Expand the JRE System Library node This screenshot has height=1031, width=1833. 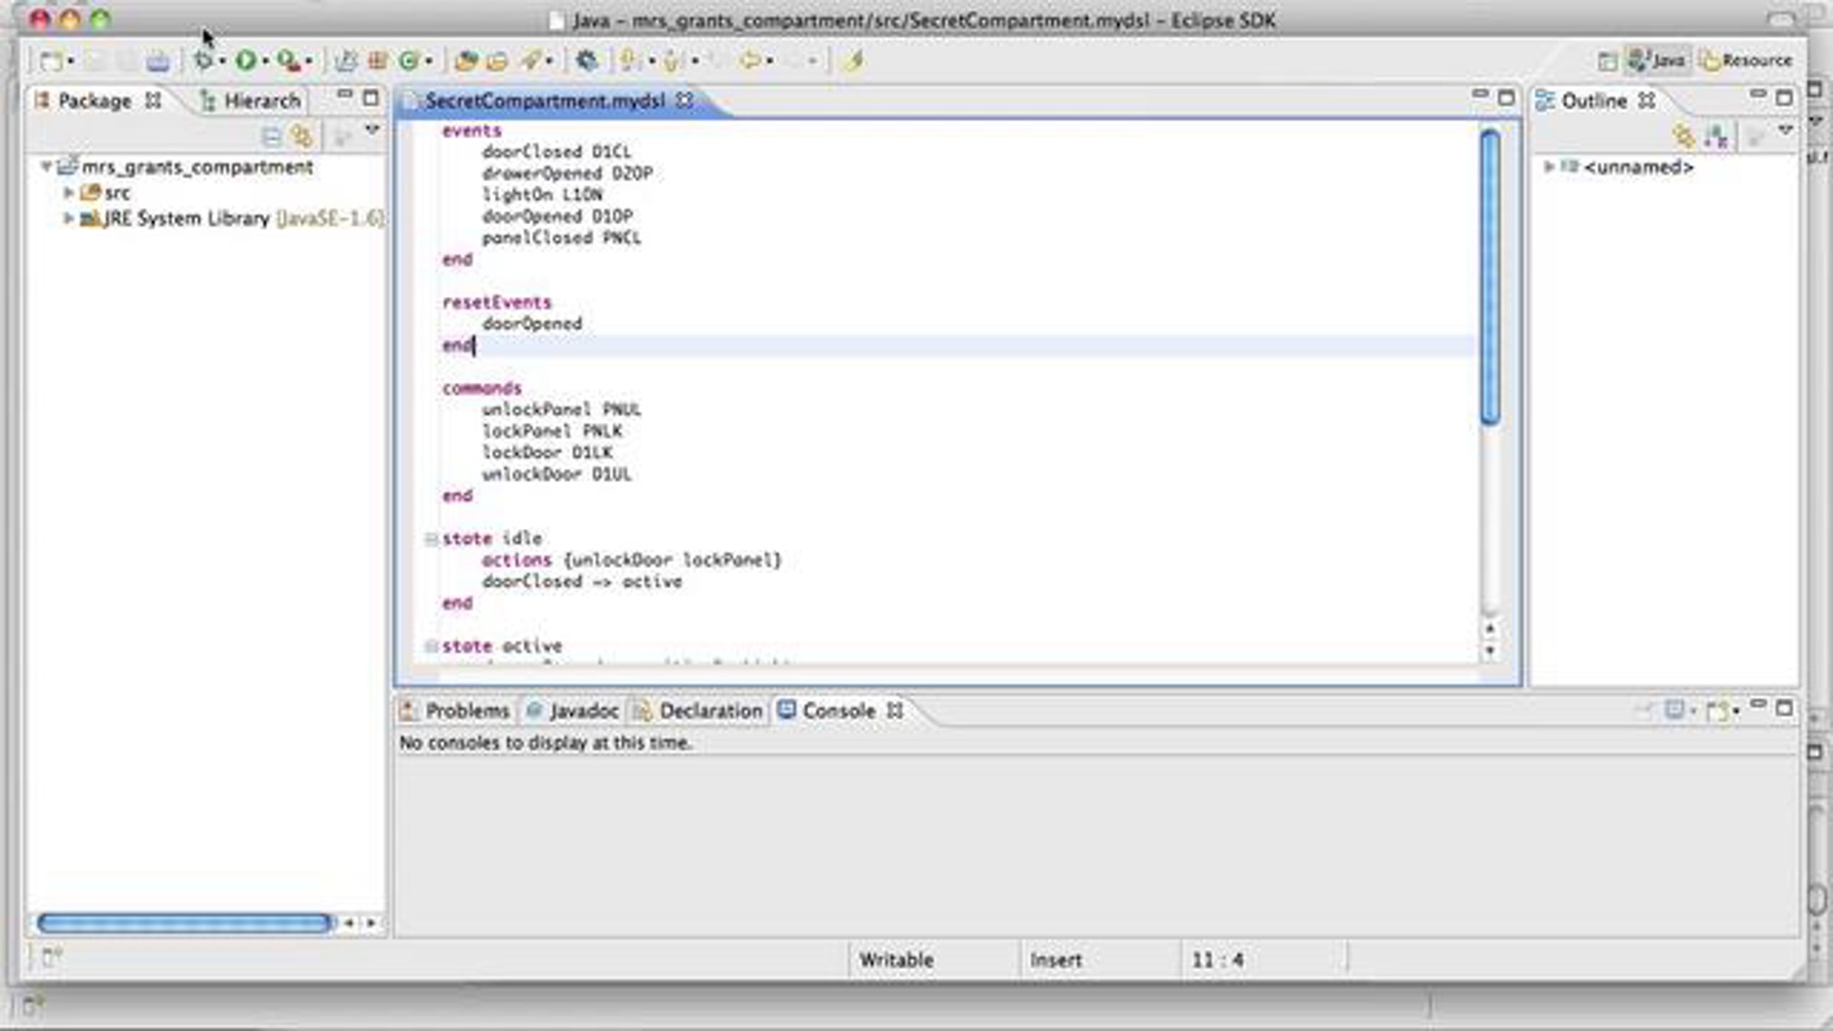pos(68,218)
